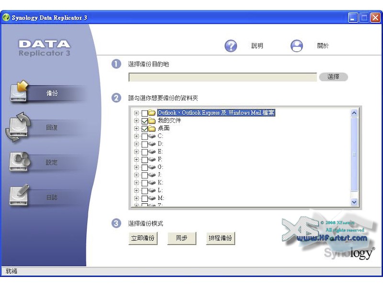Click the F: drive icon
Viewport: 383px width, 287px height.
coord(152,159)
